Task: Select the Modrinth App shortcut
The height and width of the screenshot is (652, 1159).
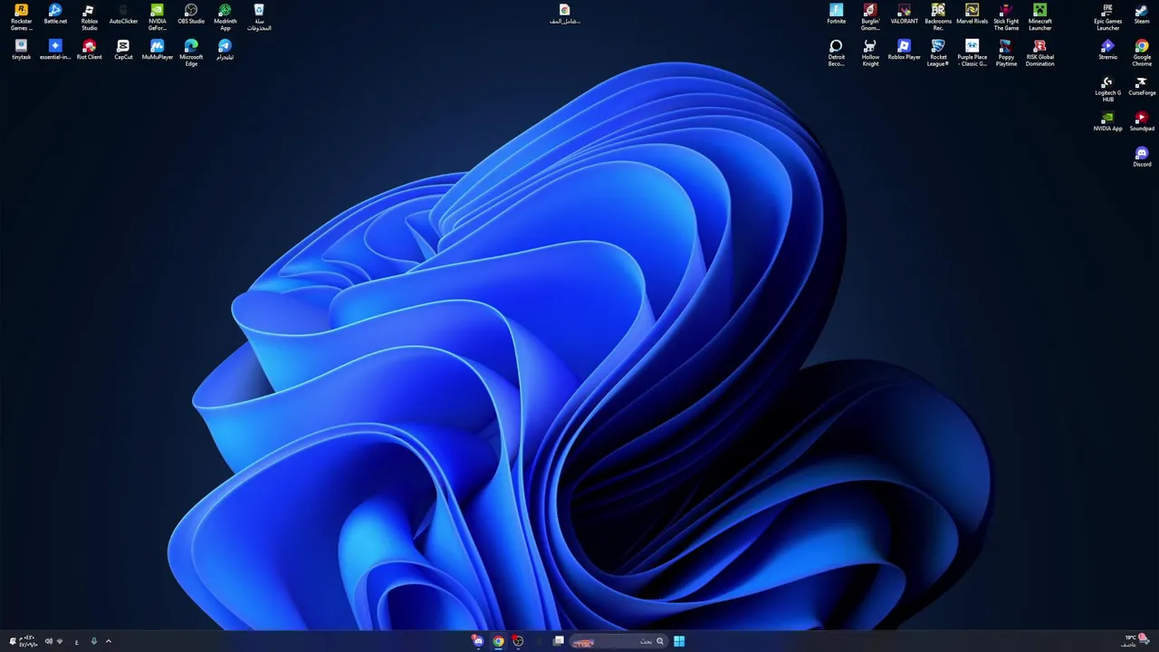Action: coord(225,17)
